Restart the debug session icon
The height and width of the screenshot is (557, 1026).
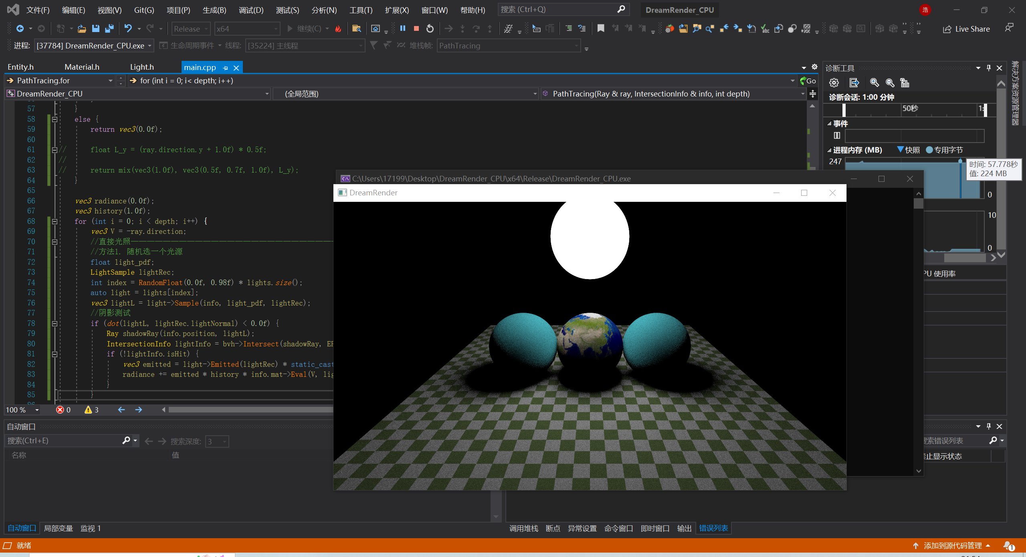pyautogui.click(x=430, y=28)
